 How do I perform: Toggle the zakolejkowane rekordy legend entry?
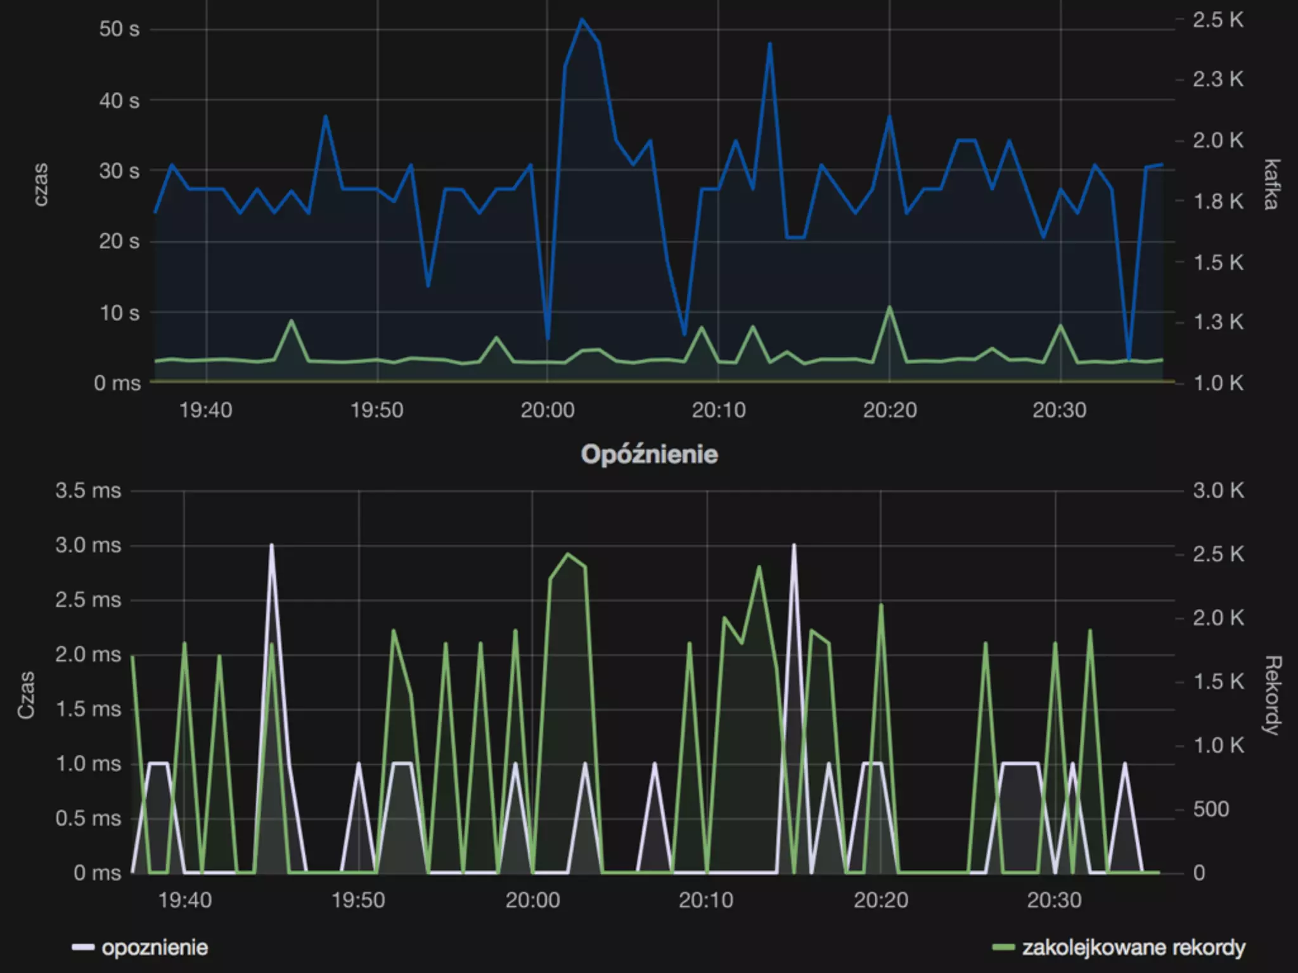[x=1133, y=947]
